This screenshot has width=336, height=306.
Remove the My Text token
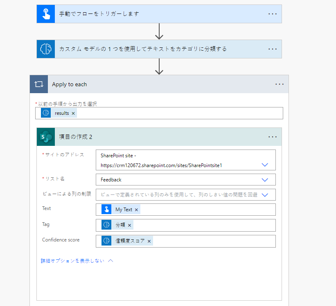pyautogui.click(x=137, y=210)
